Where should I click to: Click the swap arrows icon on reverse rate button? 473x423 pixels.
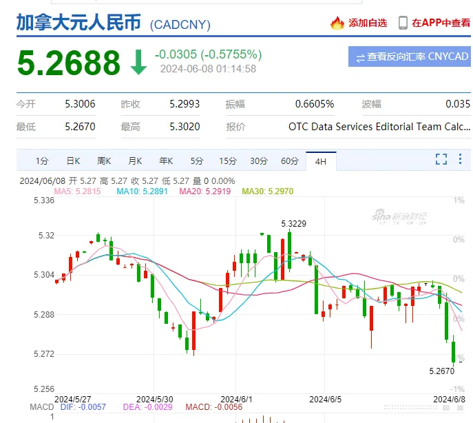tap(359, 57)
